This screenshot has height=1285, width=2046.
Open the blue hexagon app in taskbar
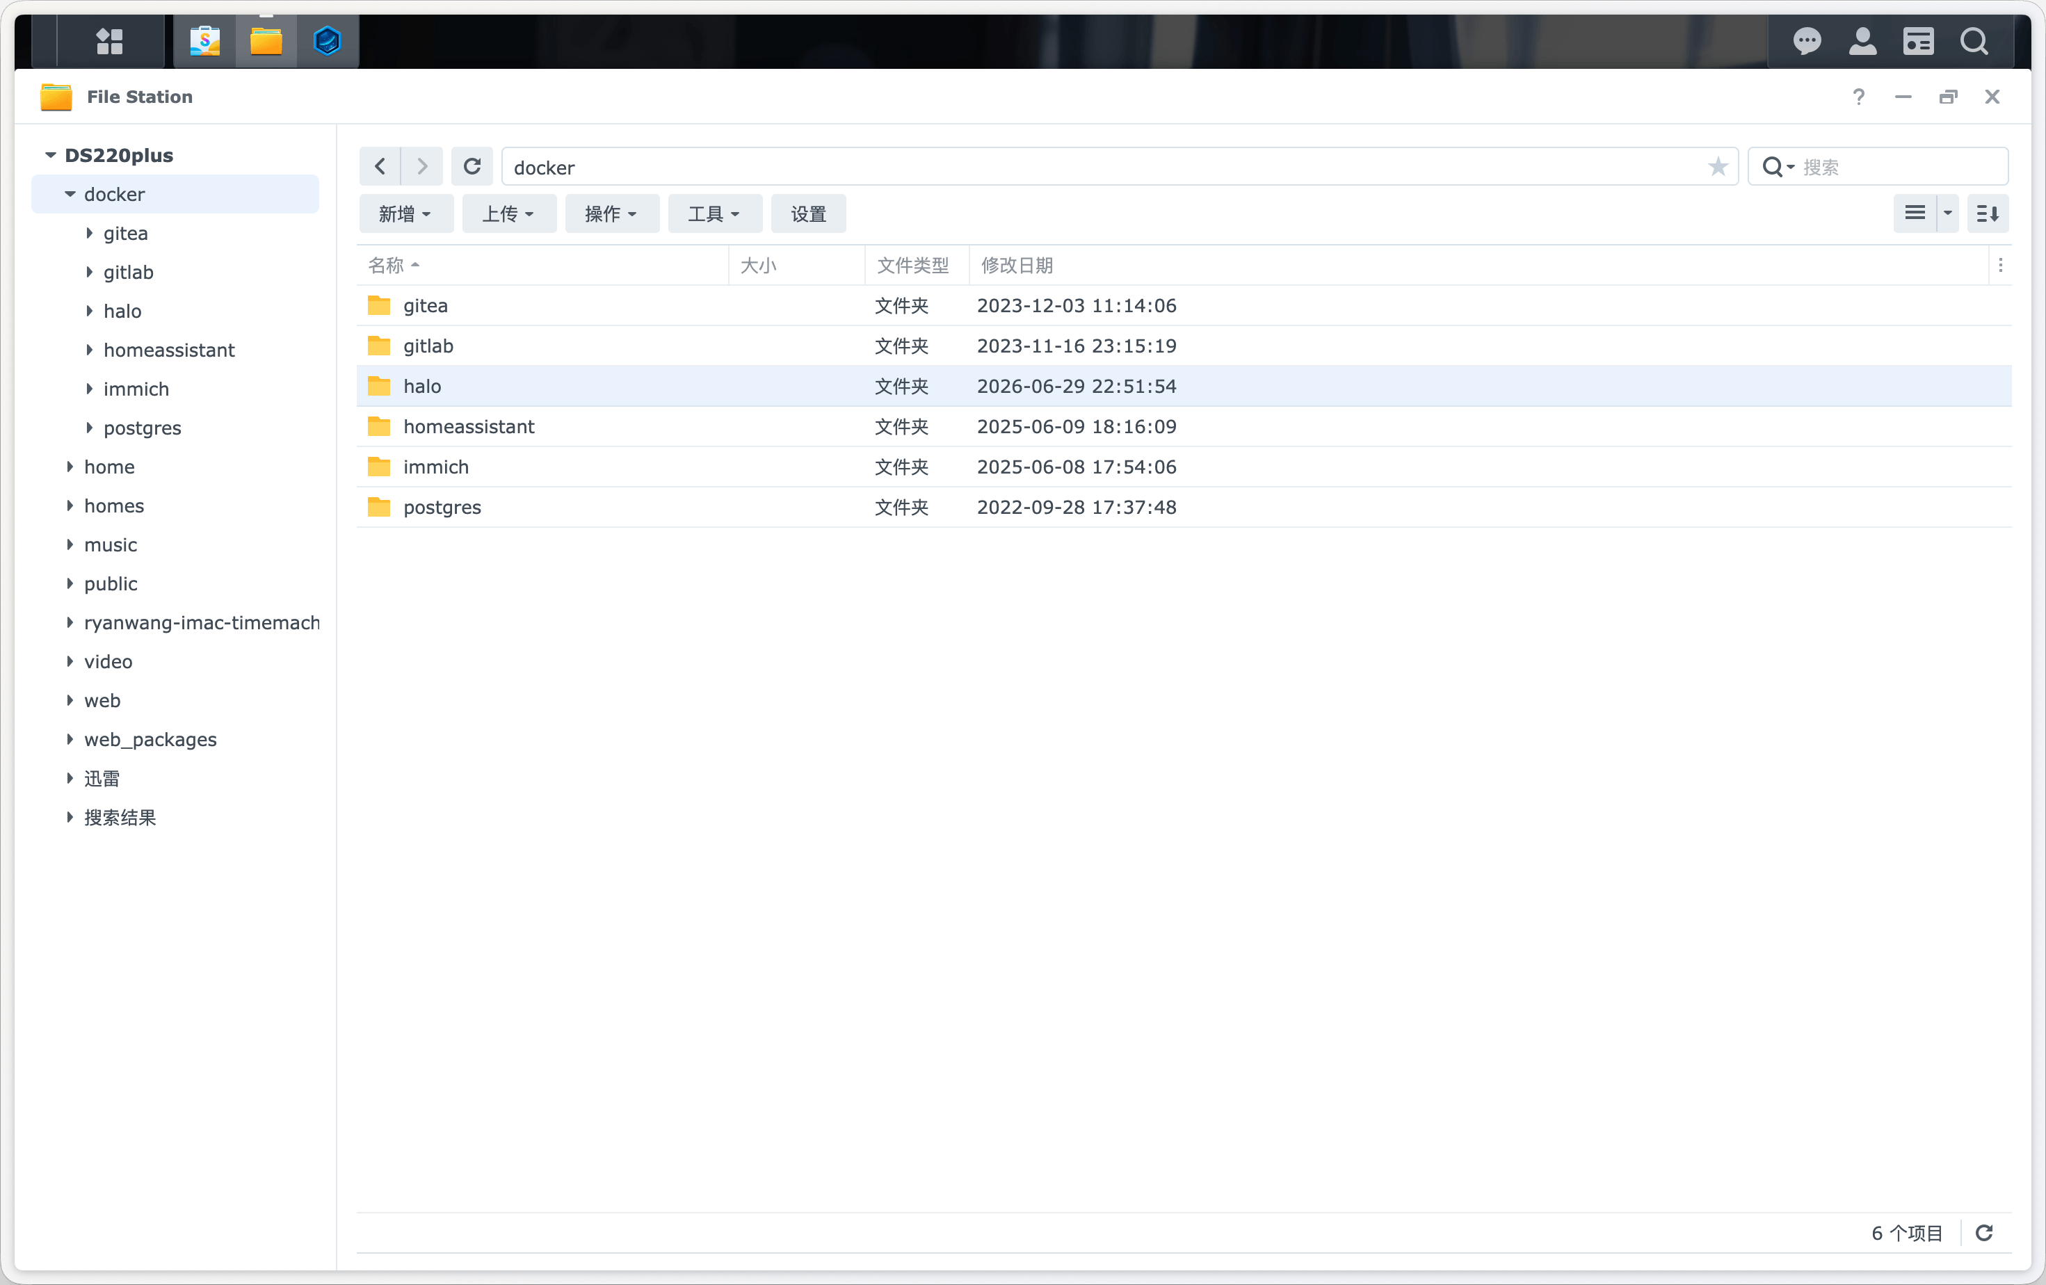click(x=327, y=41)
